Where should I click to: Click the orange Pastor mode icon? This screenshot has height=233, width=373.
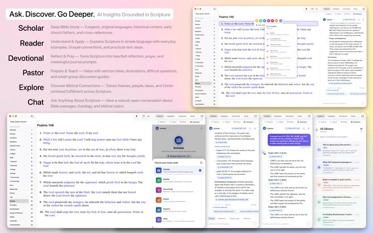click(159, 200)
